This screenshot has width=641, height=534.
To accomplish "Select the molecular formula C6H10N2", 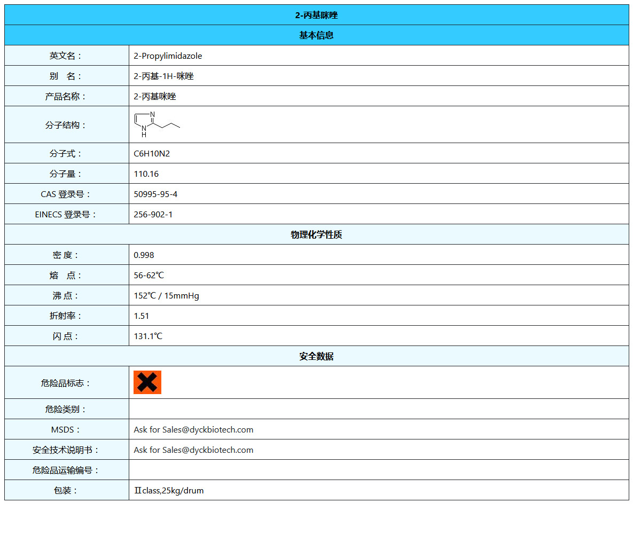I will (x=152, y=153).
